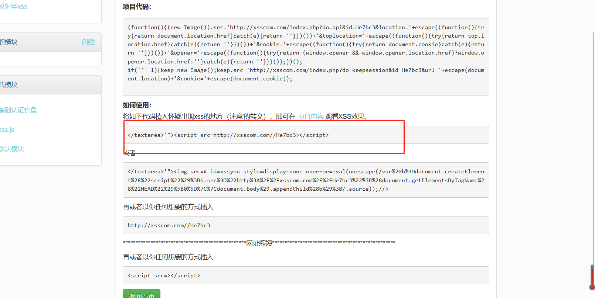
Task: Click the 我的模块 panel header text
Action: pyautogui.click(x=9, y=42)
